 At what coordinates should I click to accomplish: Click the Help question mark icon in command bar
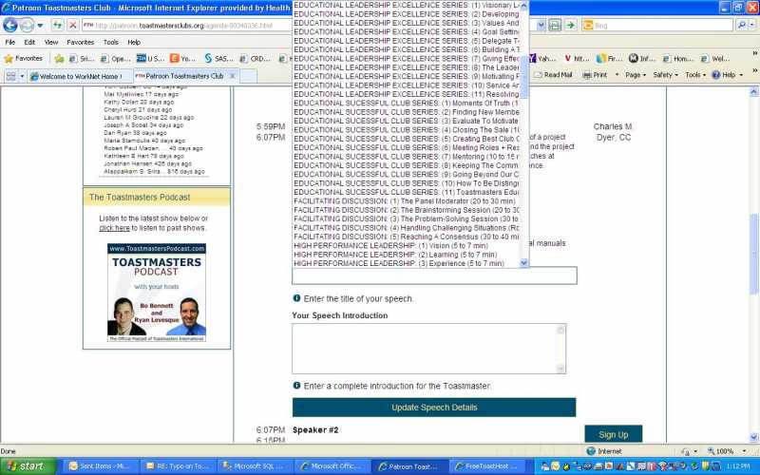[x=716, y=75]
